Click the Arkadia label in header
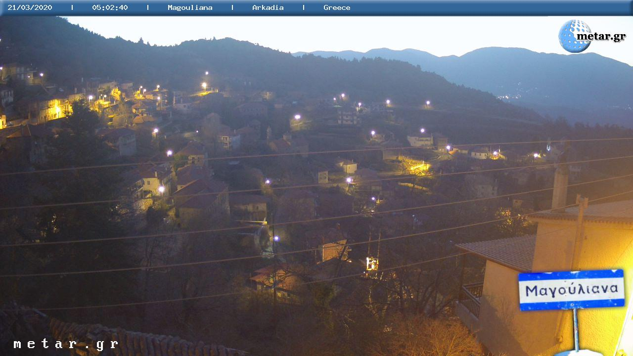The height and width of the screenshot is (356, 633). click(x=268, y=7)
